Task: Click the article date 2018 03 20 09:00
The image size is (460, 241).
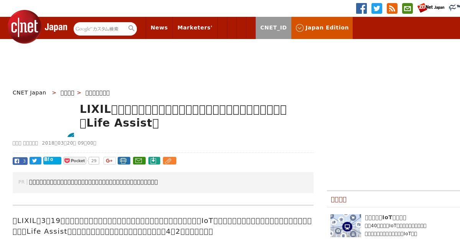Action: click(x=69, y=143)
